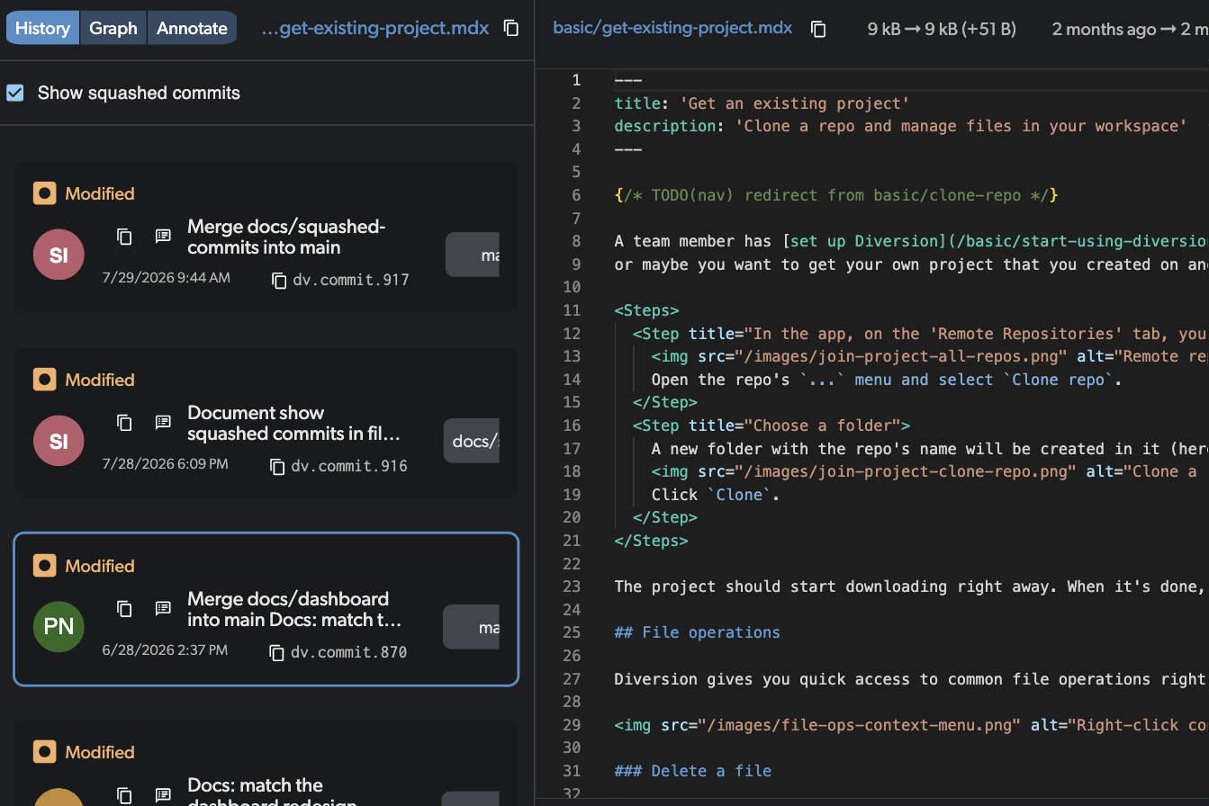
Task: Open the Annotate tab
Action: pos(192,28)
